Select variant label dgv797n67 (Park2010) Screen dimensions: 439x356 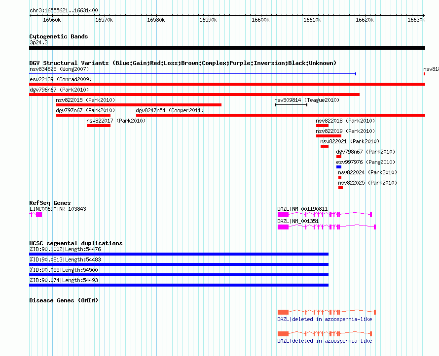(85, 110)
